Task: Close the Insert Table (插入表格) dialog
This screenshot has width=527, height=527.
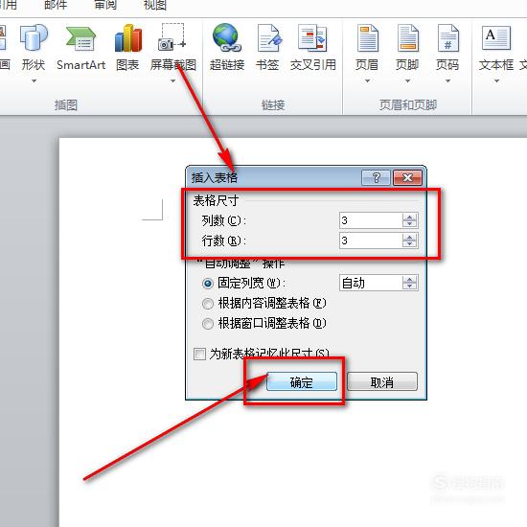Action: coord(407,177)
